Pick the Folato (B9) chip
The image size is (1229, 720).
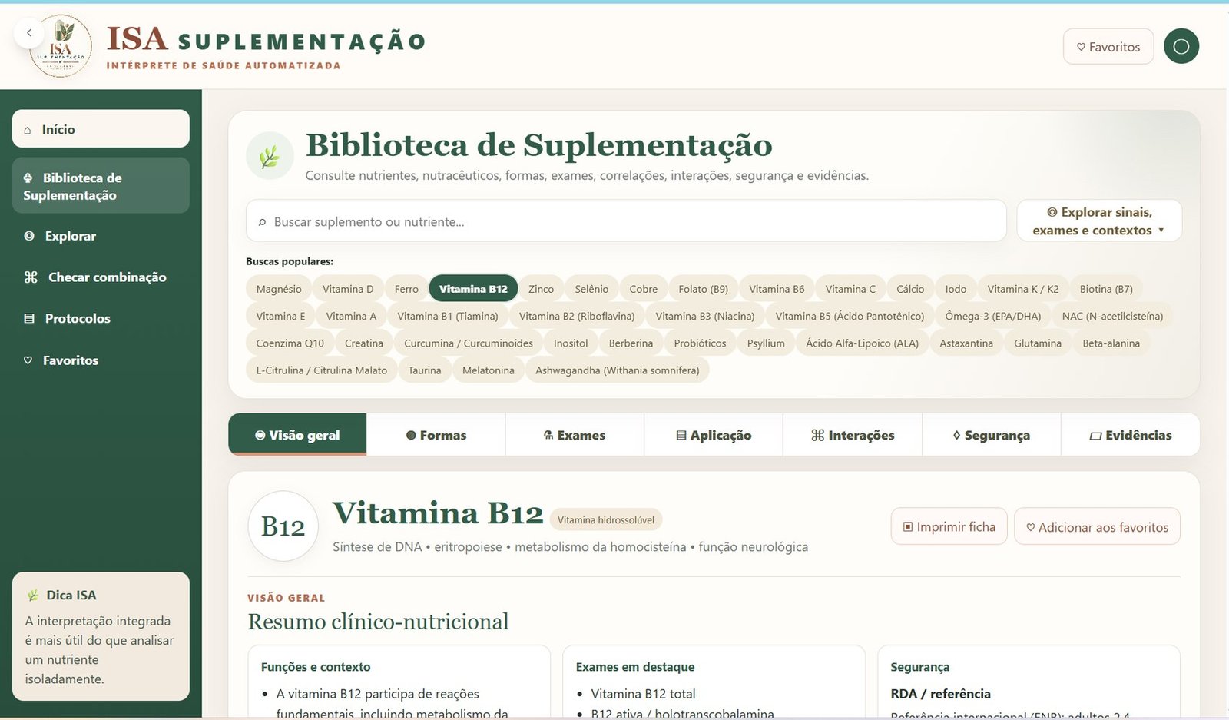tap(704, 289)
